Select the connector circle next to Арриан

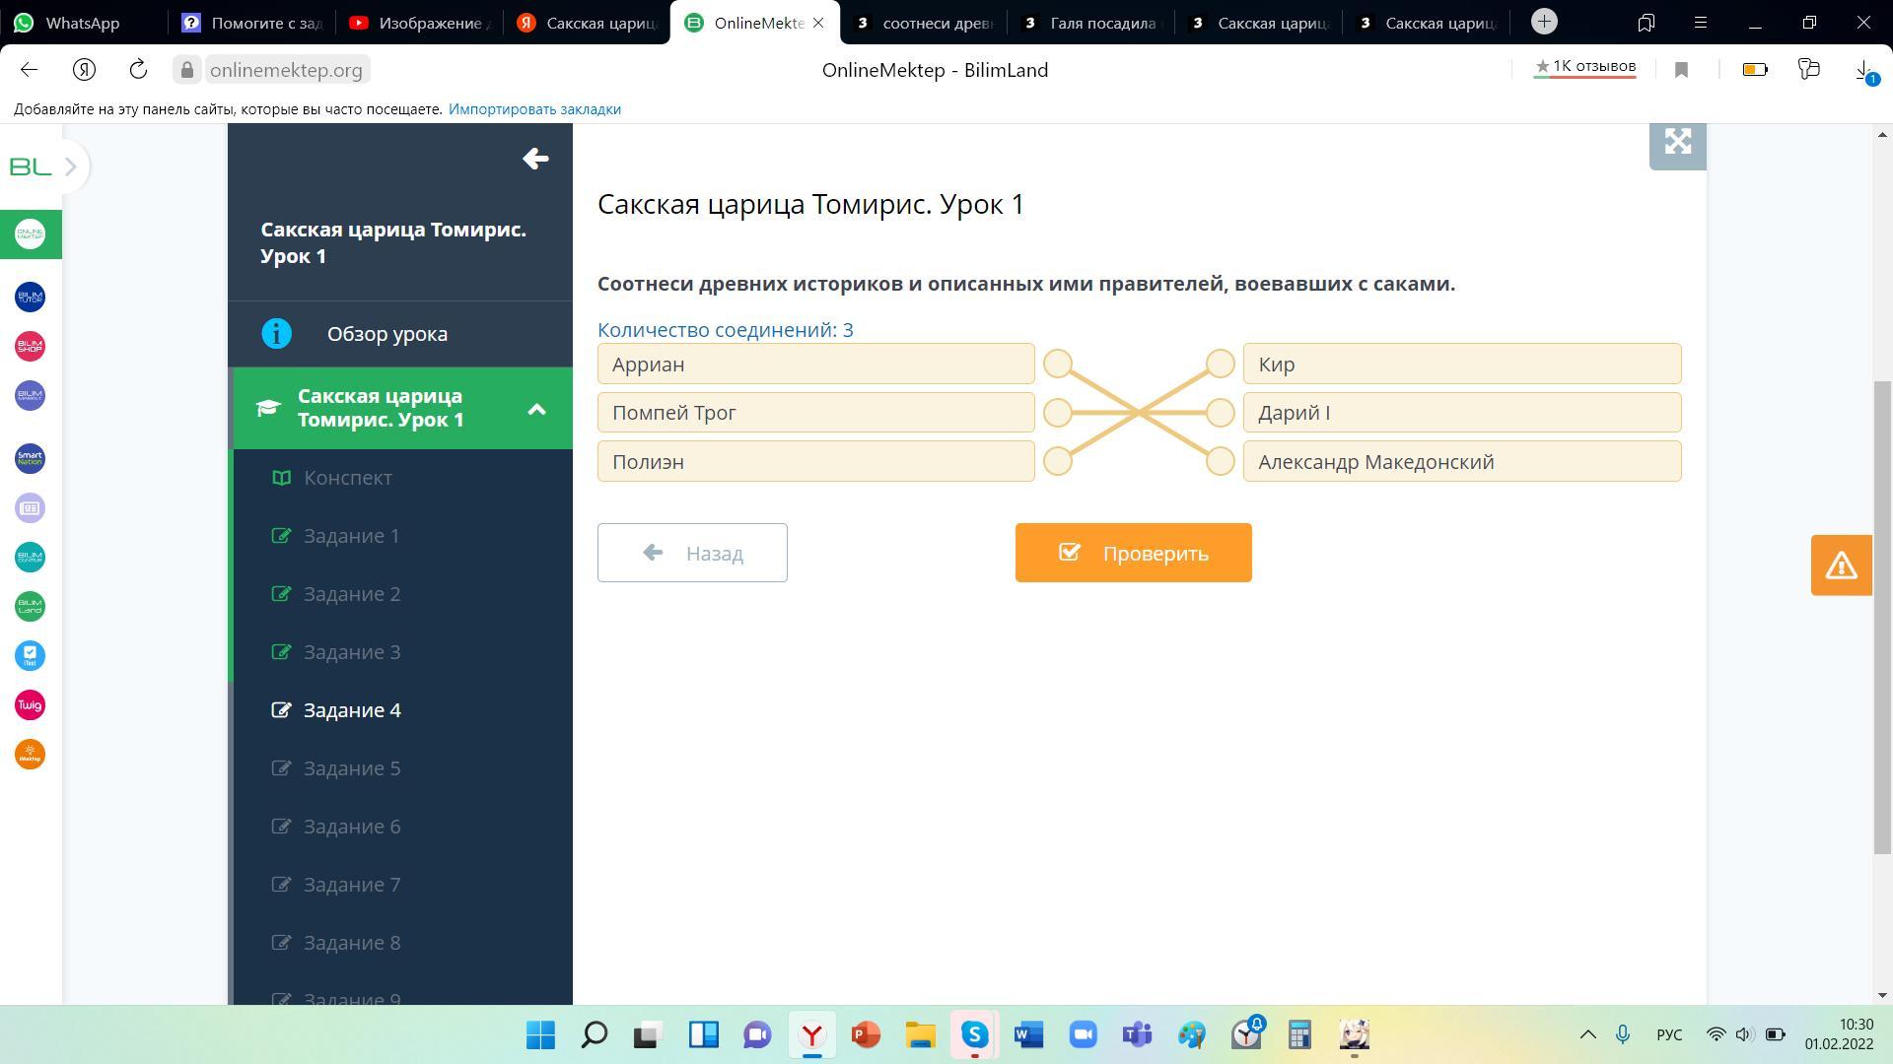coord(1058,364)
